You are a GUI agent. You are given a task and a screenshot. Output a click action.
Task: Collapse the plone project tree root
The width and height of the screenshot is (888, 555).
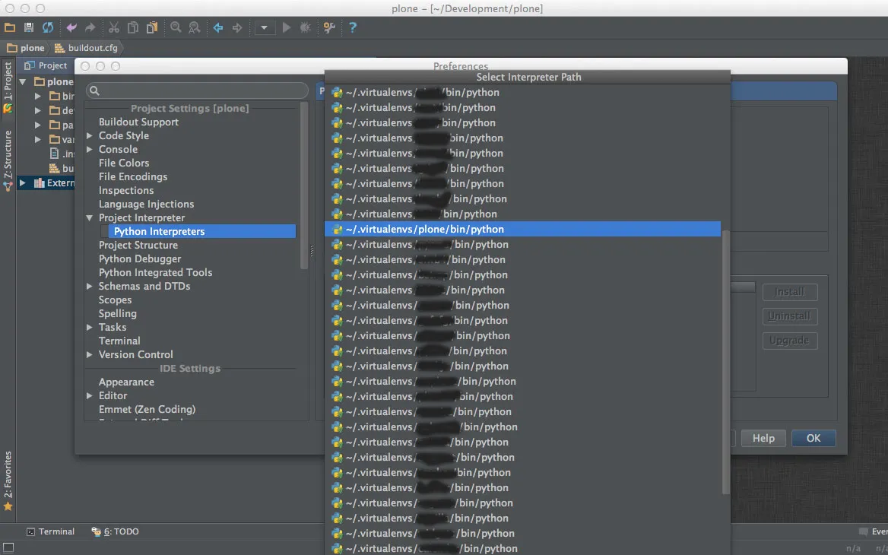22,81
